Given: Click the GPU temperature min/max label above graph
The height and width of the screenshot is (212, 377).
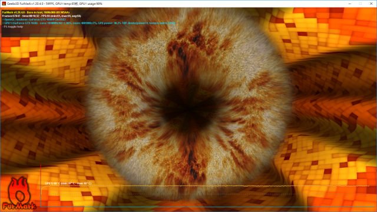Looking at the screenshot, I should click(x=68, y=183).
